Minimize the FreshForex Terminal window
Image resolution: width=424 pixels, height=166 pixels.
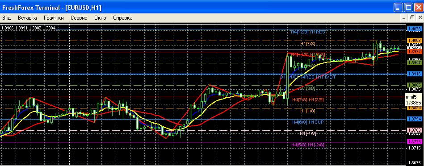click(x=398, y=8)
